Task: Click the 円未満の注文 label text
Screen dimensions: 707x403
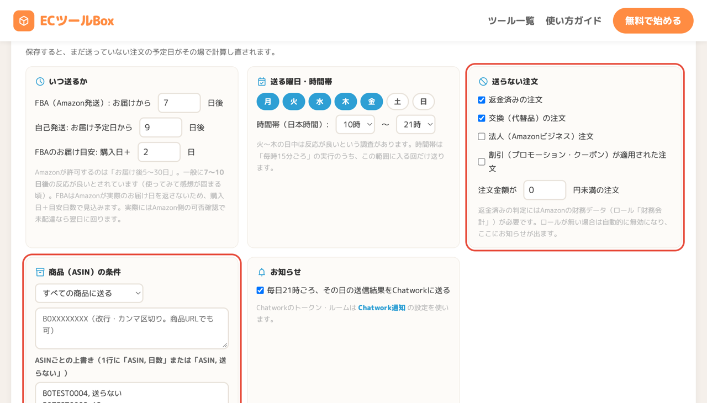Action: pyautogui.click(x=596, y=190)
